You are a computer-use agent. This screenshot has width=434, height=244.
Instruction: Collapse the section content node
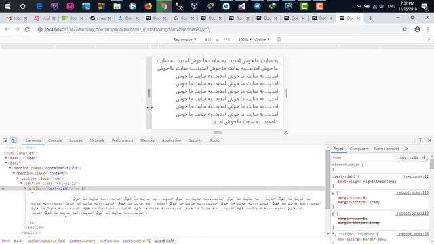click(x=14, y=173)
